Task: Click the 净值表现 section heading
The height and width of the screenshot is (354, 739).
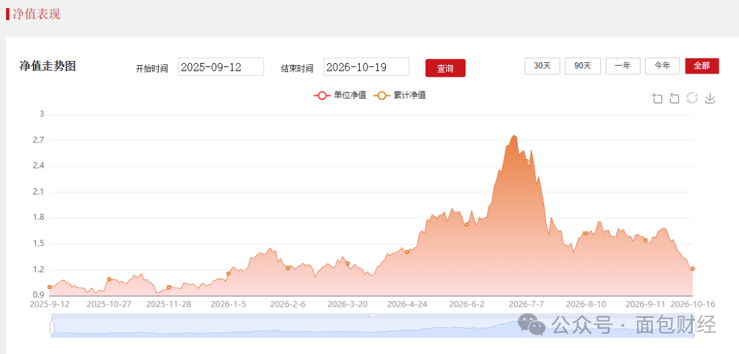Action: pyautogui.click(x=36, y=14)
